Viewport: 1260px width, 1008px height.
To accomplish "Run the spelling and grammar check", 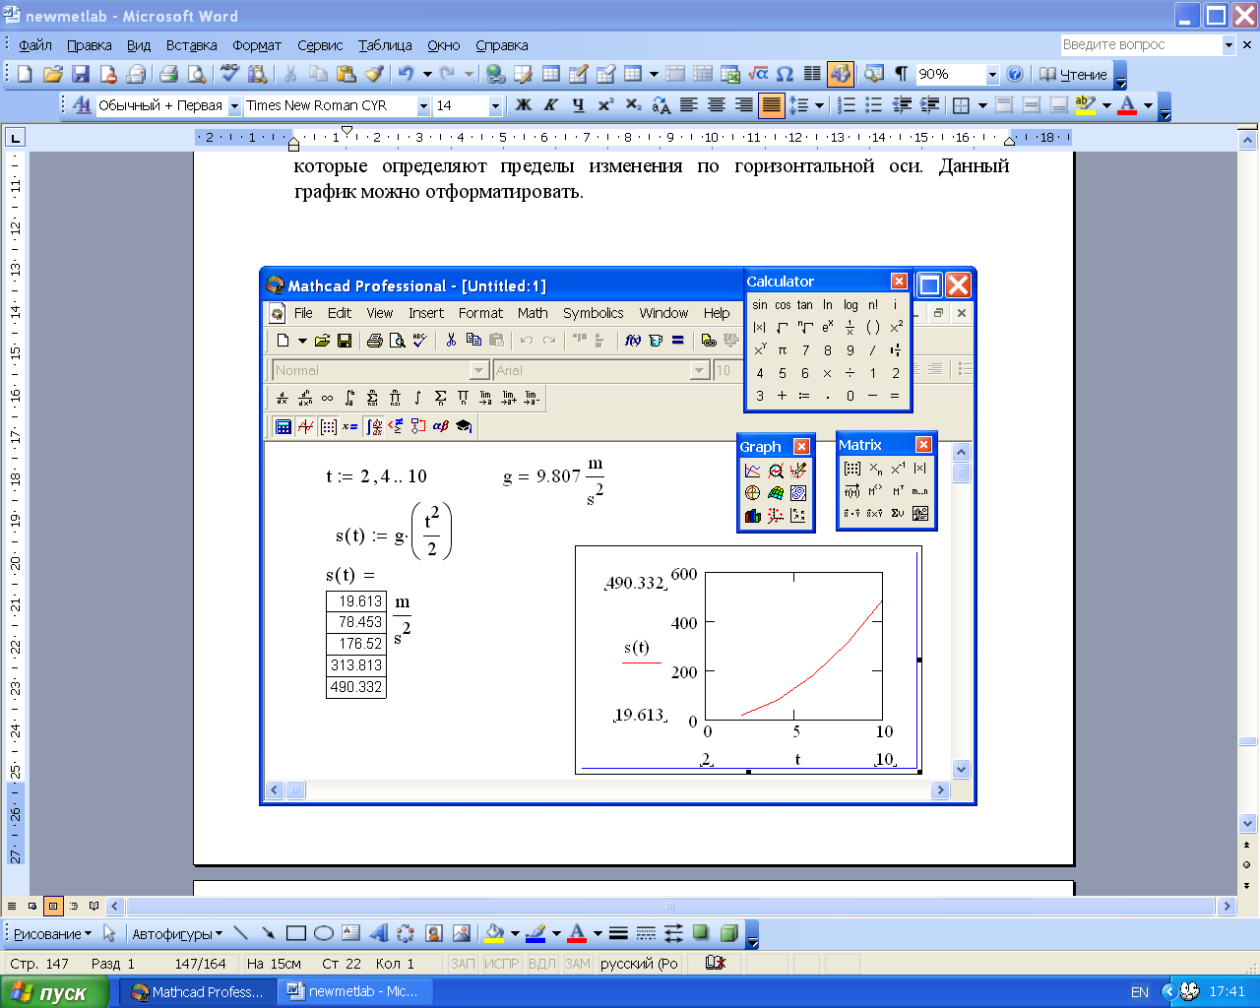I will coord(229,74).
